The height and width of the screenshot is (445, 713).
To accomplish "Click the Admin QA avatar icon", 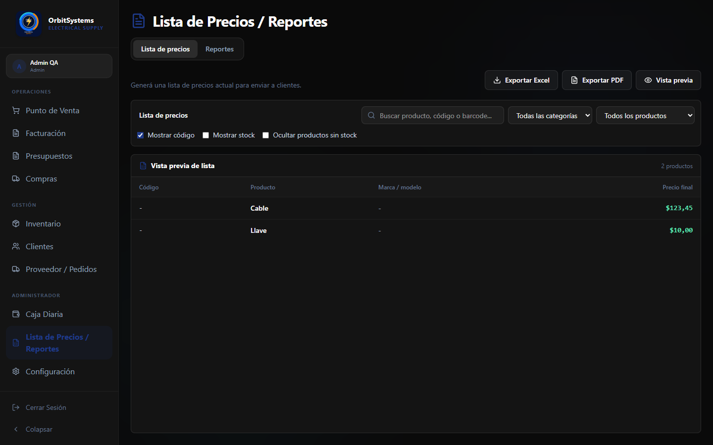I will tap(19, 66).
